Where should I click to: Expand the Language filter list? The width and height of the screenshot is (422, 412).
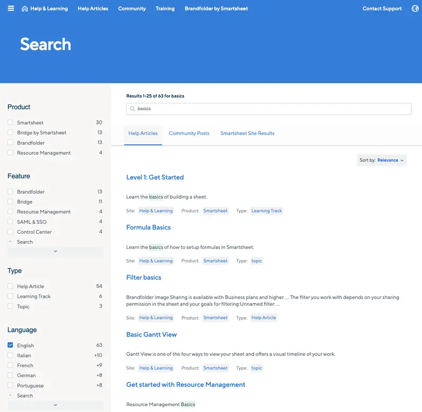(55, 405)
